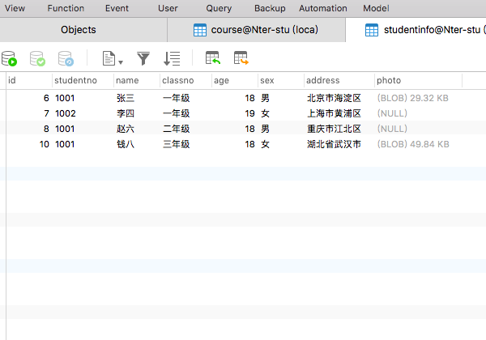Open the User menu item
Viewport: 486px width, 340px height.
pos(168,8)
